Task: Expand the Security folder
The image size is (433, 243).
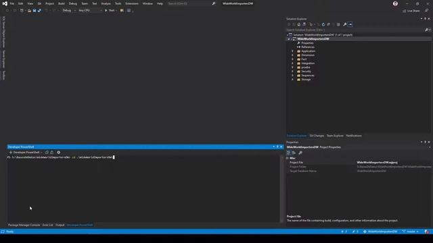Action: 292,72
